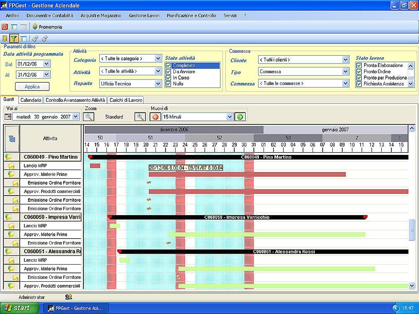The image size is (419, 314).
Task: Click the zoom out magnifier in the Zoom section
Action: (x=88, y=117)
